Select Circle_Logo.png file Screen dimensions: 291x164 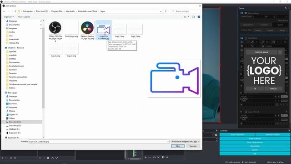[x=71, y=29]
